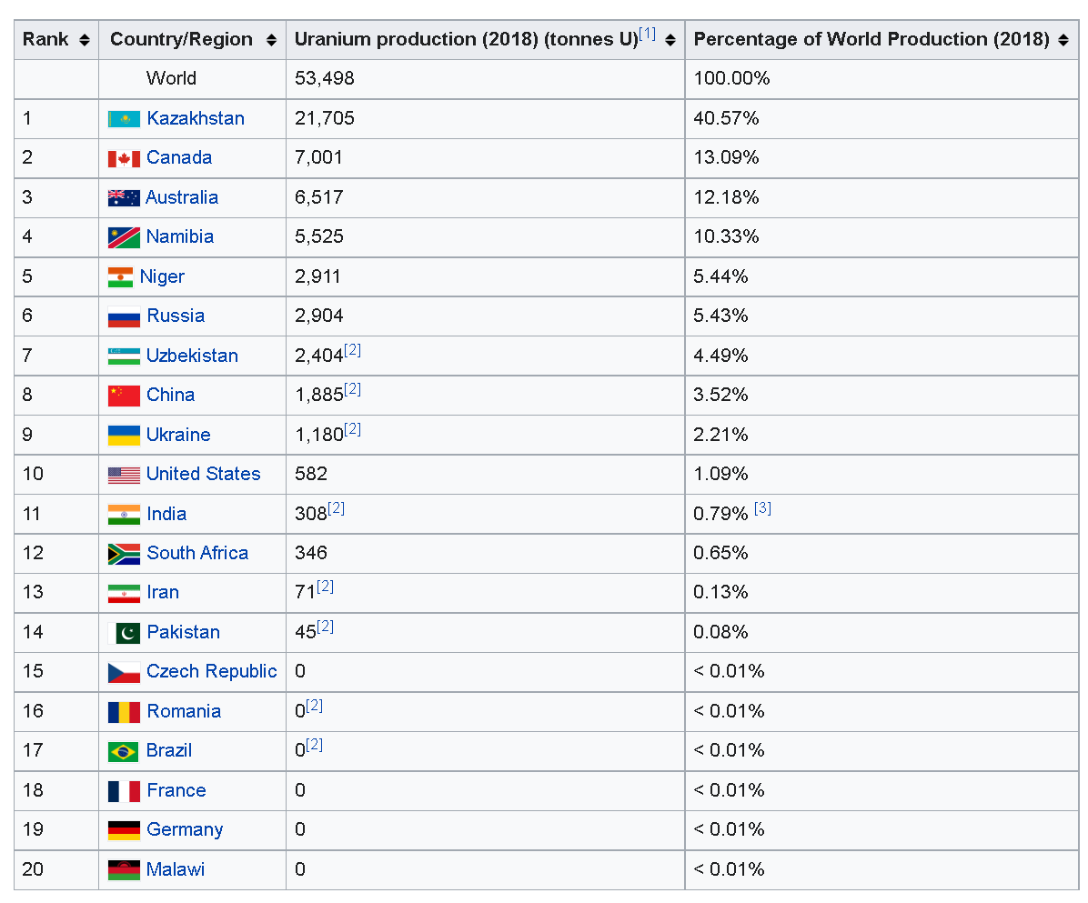Open the Niger country link
The height and width of the screenshot is (903, 1088).
point(162,276)
